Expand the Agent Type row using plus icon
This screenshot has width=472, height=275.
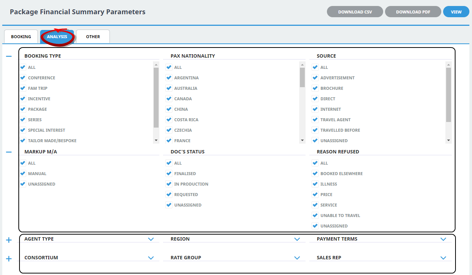coord(9,240)
